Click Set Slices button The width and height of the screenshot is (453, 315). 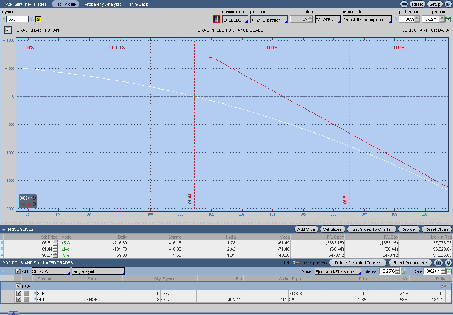[x=332, y=229]
